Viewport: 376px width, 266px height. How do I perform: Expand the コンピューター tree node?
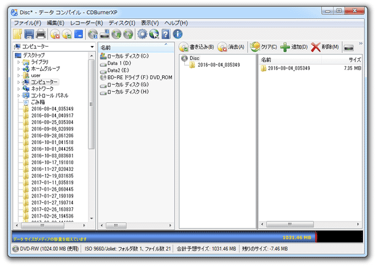[18, 82]
